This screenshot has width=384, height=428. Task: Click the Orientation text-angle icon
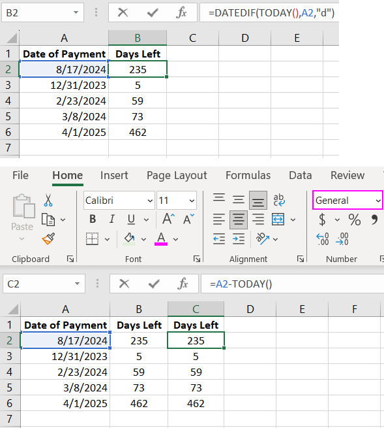(x=263, y=239)
